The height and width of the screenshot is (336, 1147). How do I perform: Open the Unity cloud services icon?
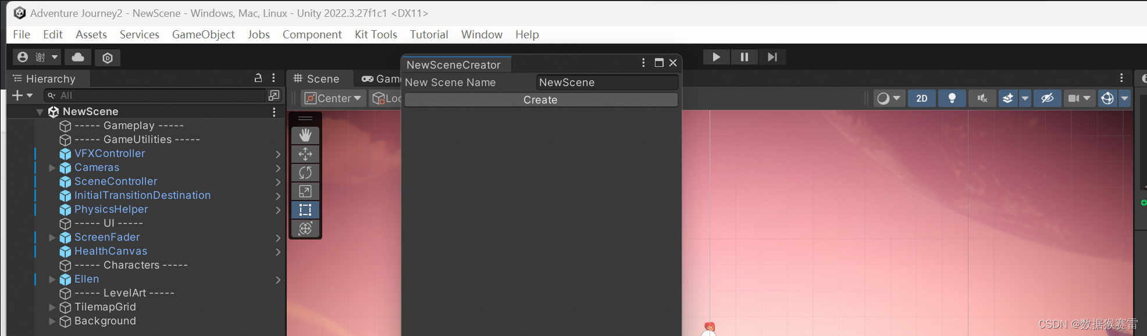[x=78, y=57]
